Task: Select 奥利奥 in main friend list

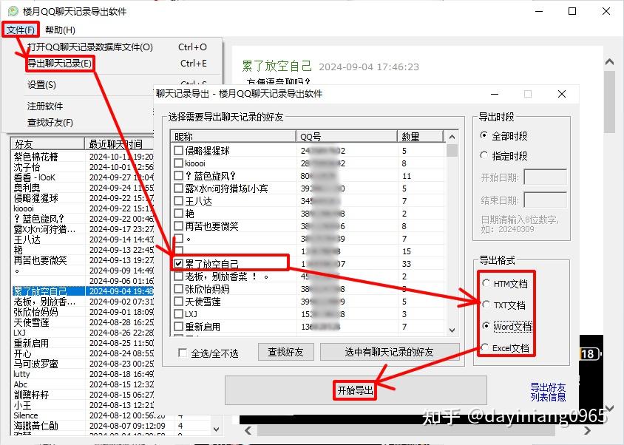Action: (x=27, y=188)
